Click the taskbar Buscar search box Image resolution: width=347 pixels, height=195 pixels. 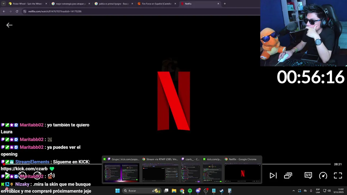tap(142, 191)
